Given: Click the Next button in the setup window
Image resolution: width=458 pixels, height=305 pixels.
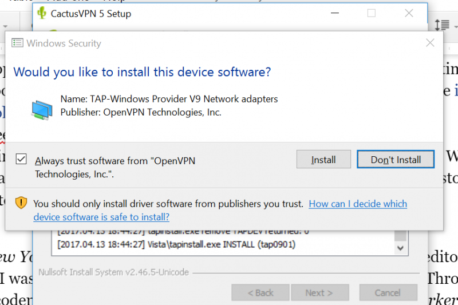Looking at the screenshot, I should coord(320,292).
